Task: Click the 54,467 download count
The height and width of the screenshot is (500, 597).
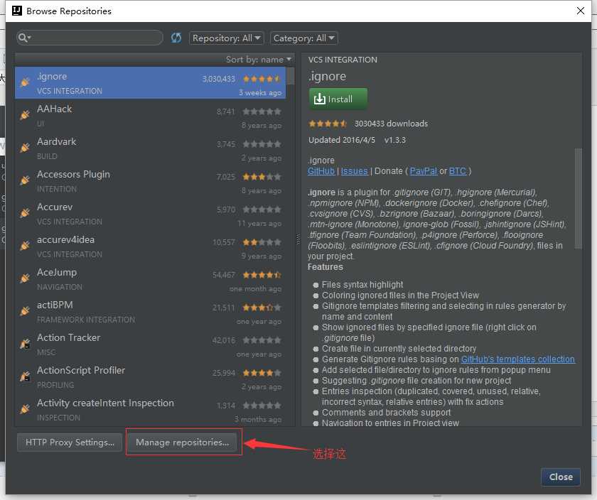Action: 224,275
